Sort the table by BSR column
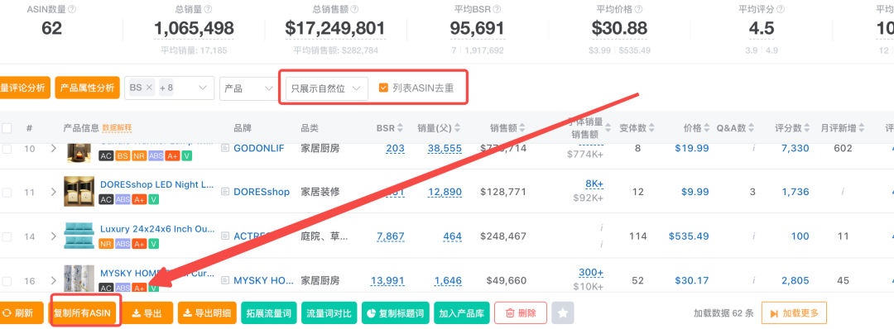The image size is (894, 329). 401,128
